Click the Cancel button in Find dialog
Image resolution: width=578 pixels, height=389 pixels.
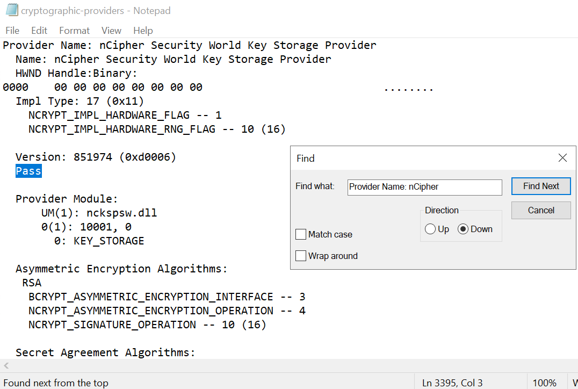click(x=541, y=210)
